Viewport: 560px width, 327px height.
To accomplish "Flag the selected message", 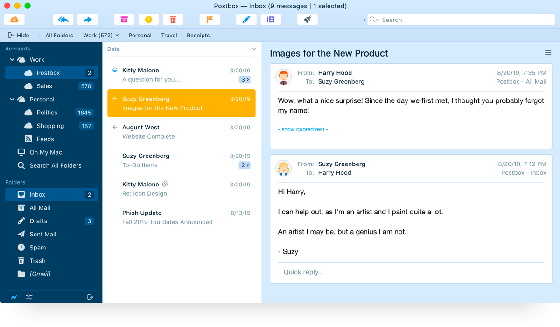I will (210, 19).
